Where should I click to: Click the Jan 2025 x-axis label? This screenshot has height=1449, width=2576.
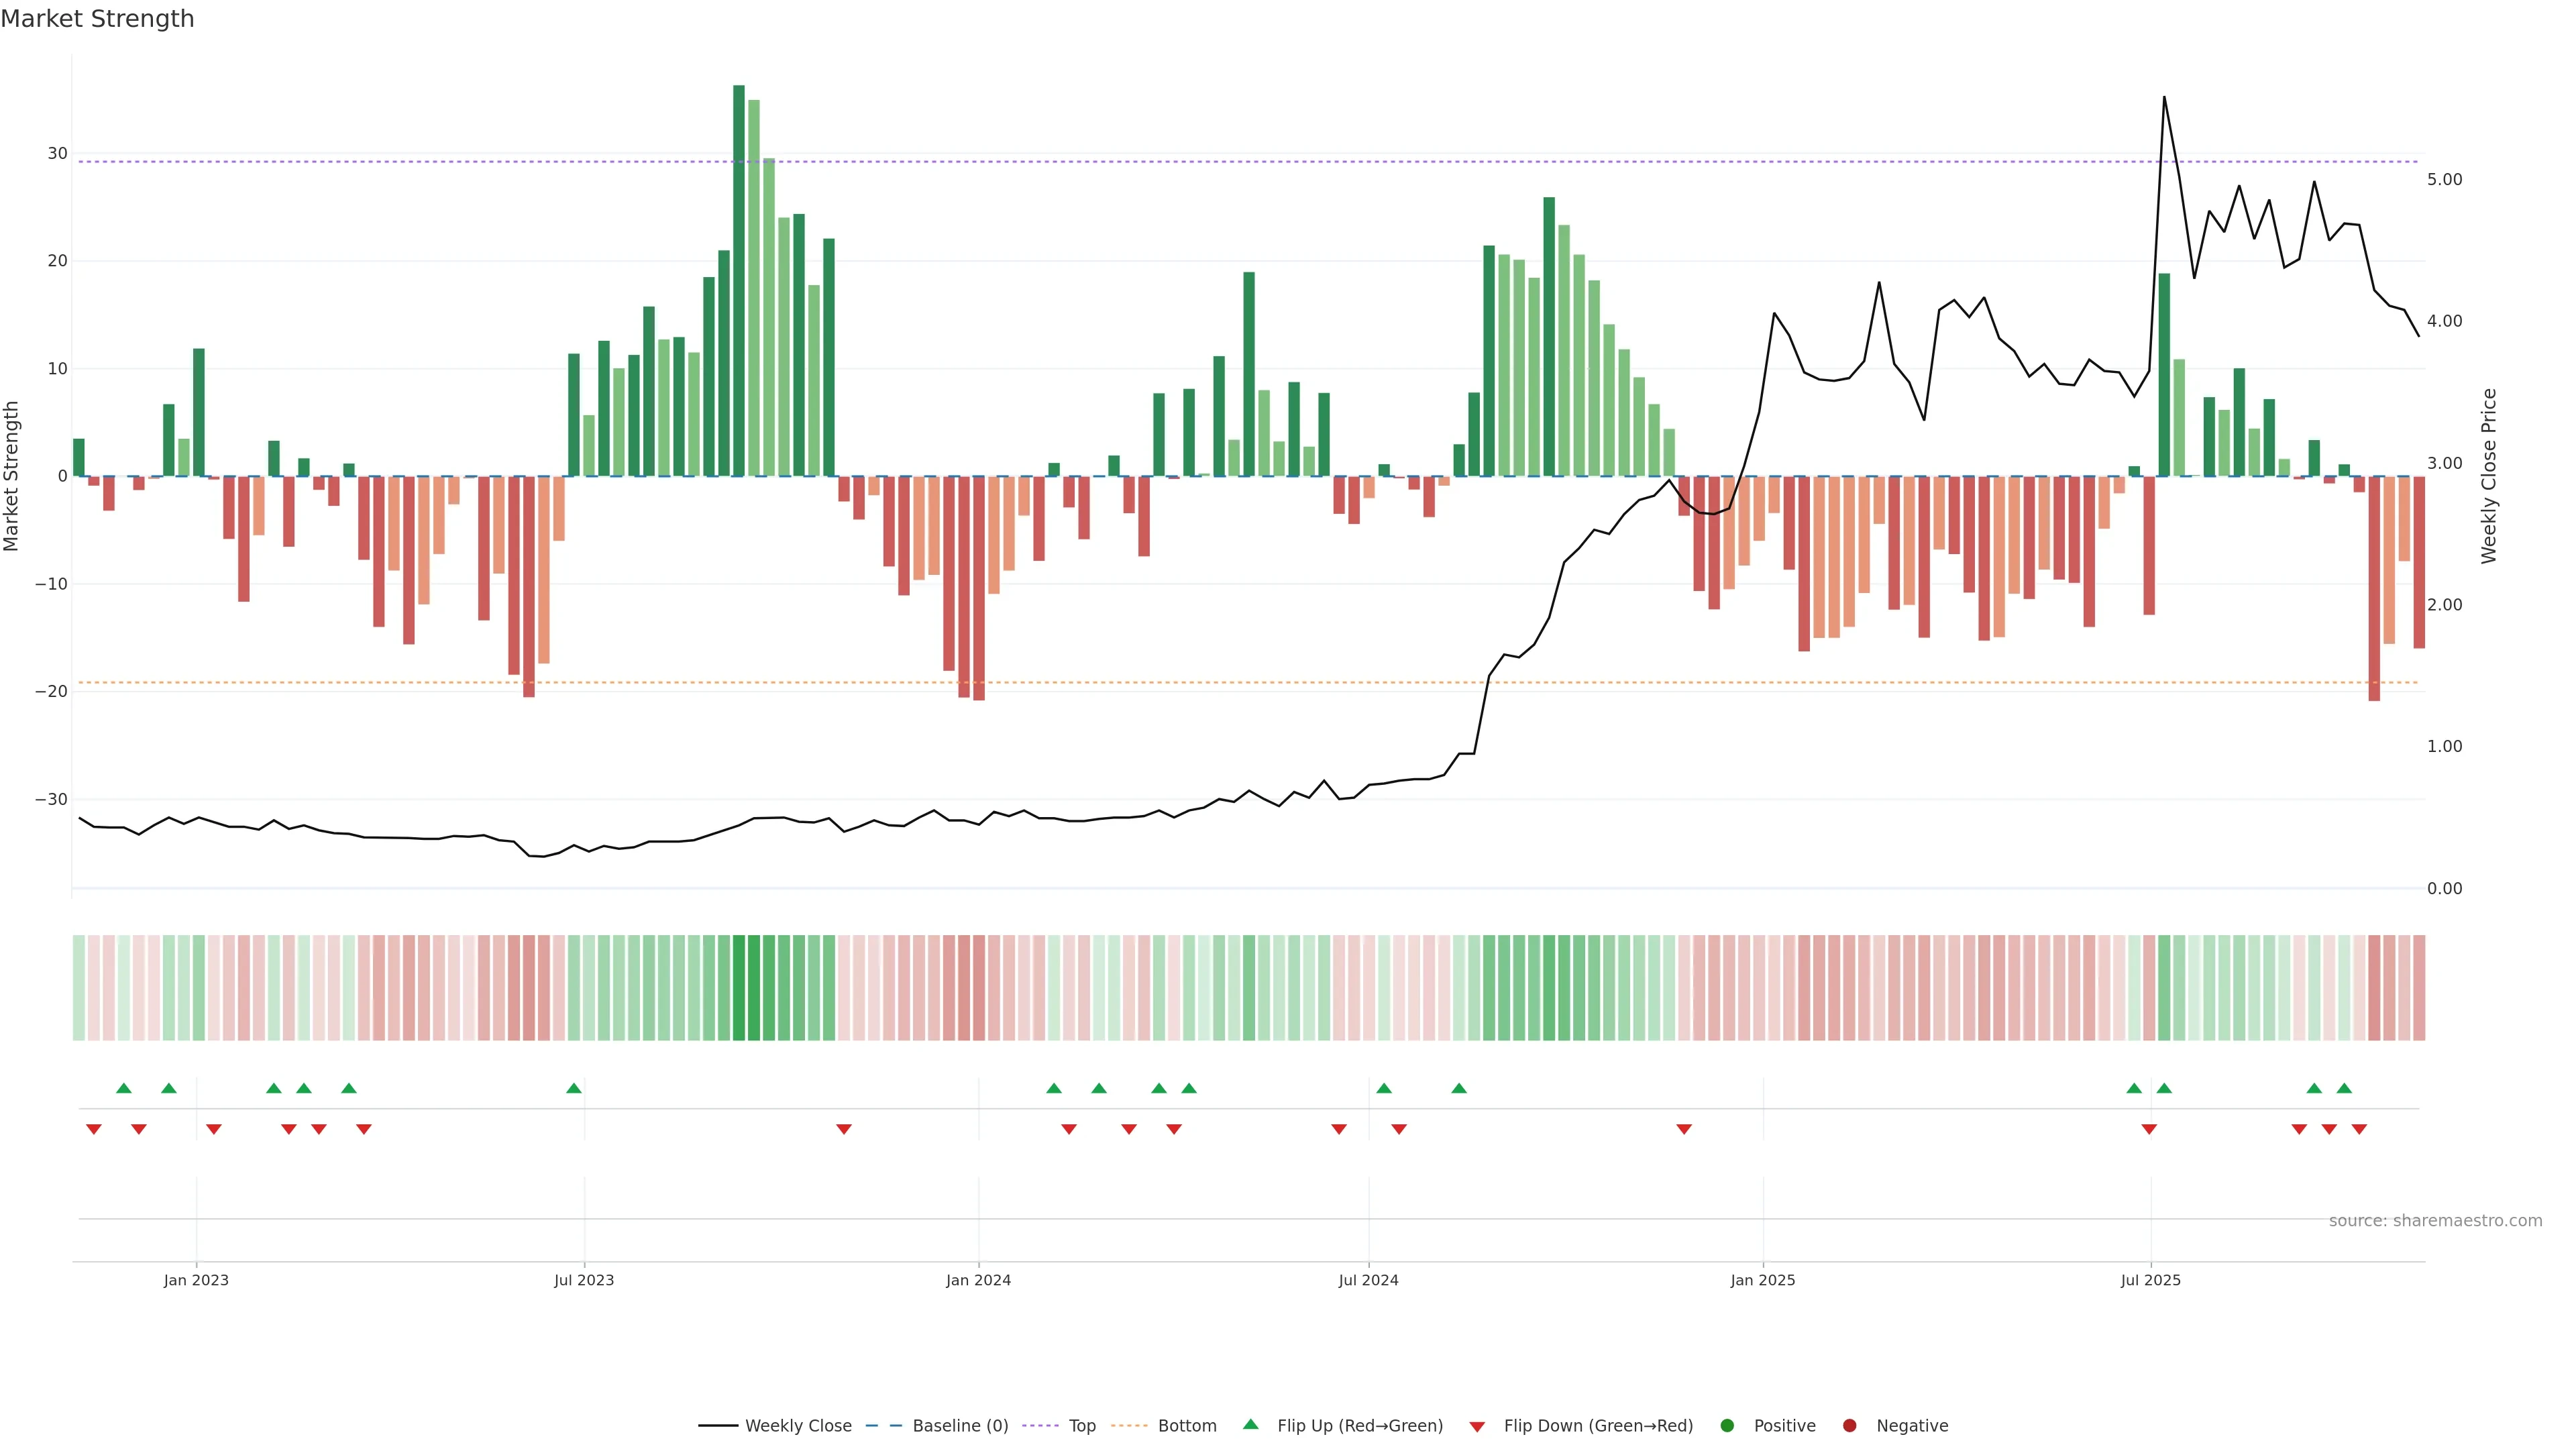pos(1763,1280)
